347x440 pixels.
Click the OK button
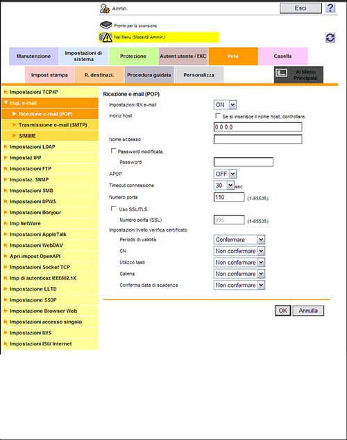coord(283,311)
